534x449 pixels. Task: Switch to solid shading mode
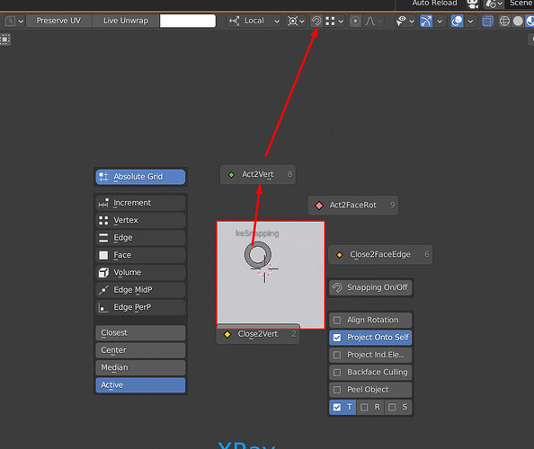coord(518,21)
